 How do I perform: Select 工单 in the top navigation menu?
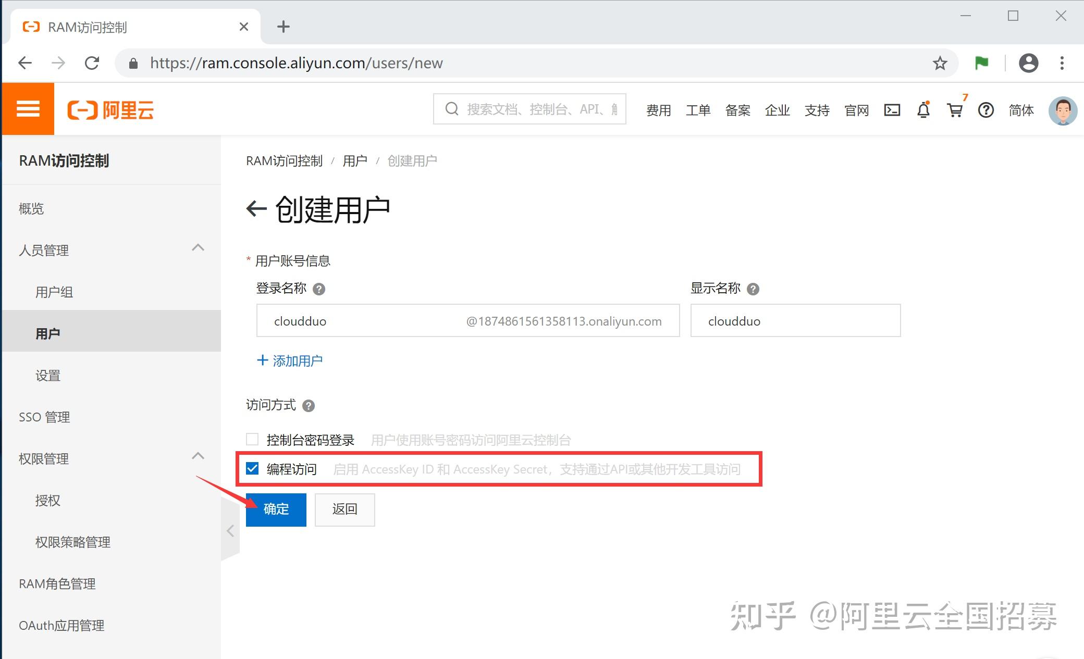click(x=698, y=110)
